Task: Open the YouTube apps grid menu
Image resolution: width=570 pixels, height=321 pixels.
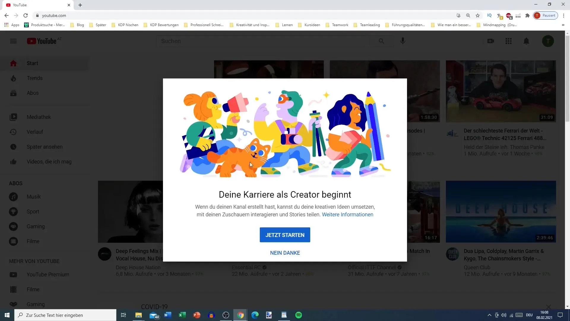Action: click(x=508, y=41)
